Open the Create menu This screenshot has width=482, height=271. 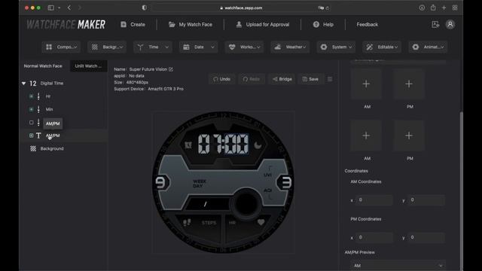[133, 25]
